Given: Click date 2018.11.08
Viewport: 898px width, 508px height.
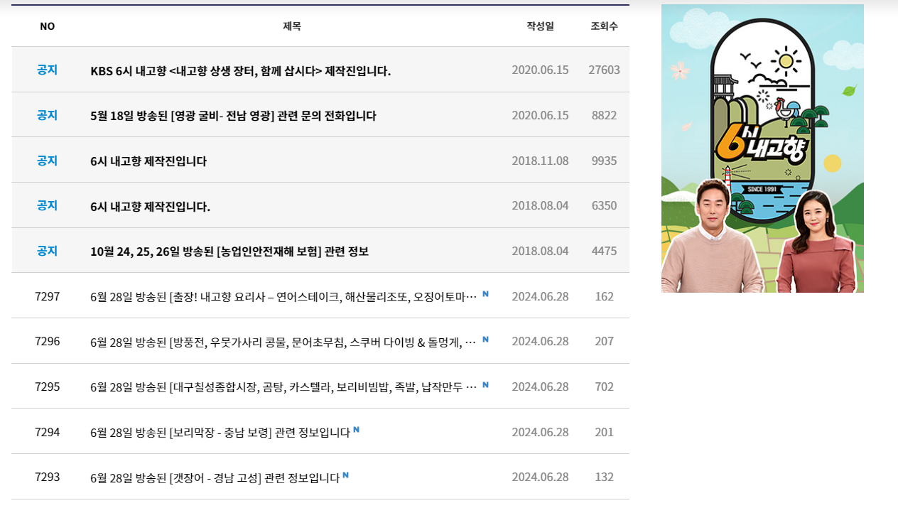Looking at the screenshot, I should [x=540, y=161].
